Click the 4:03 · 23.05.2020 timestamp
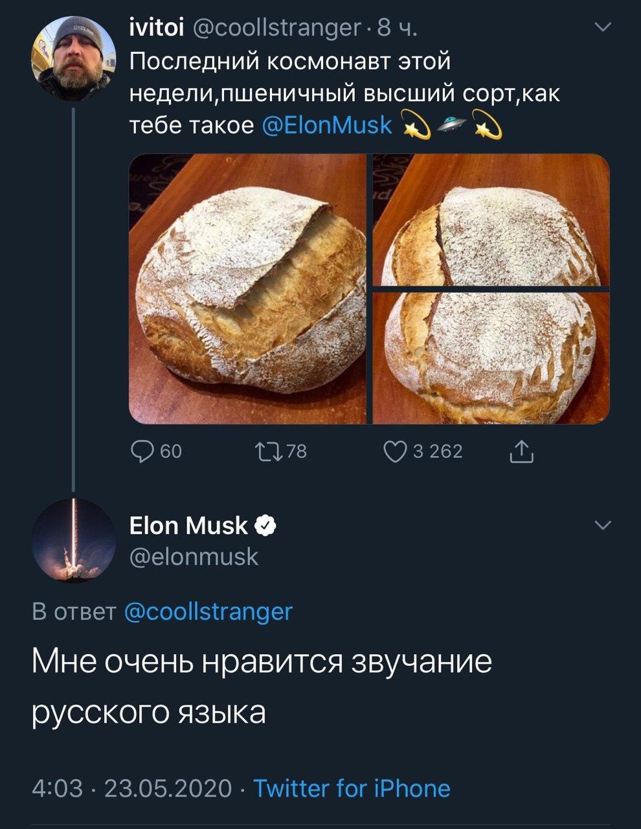This screenshot has width=641, height=829. [132, 788]
